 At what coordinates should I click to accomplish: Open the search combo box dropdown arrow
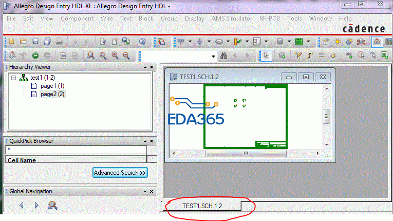click(x=213, y=56)
